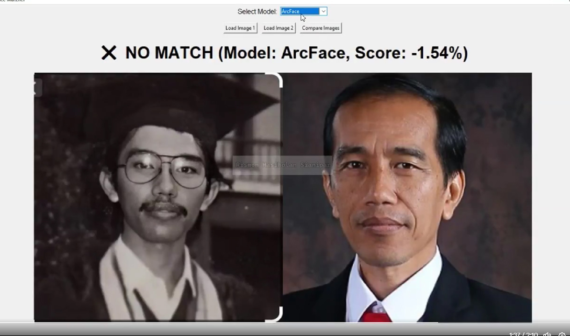Click the speaker icon next to the timestamp
The height and width of the screenshot is (336, 570).
tap(547, 334)
